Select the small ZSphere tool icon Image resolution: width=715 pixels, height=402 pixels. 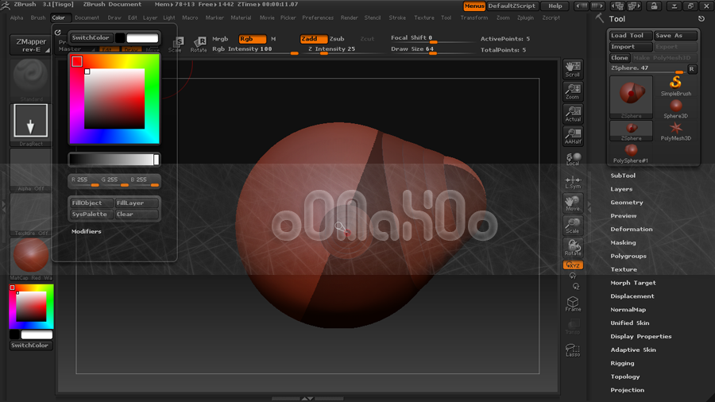631,131
